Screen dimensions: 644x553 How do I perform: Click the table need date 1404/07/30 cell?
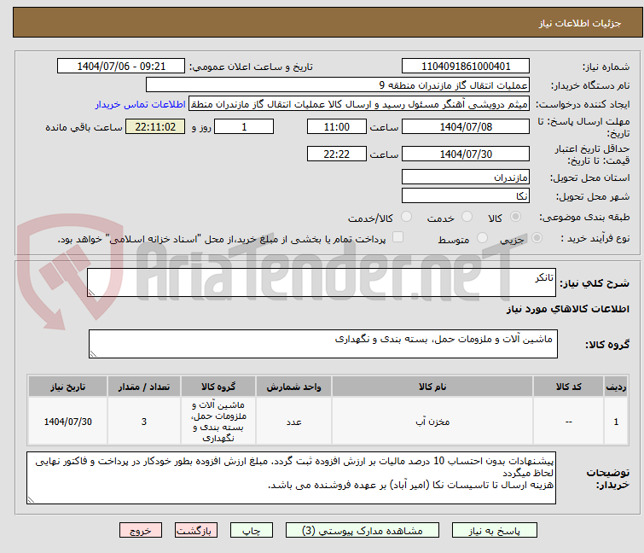[x=67, y=422]
